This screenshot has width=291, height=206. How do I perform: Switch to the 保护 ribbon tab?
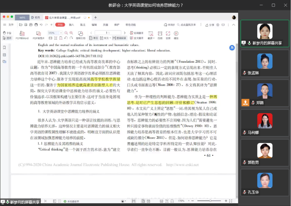click(117, 25)
